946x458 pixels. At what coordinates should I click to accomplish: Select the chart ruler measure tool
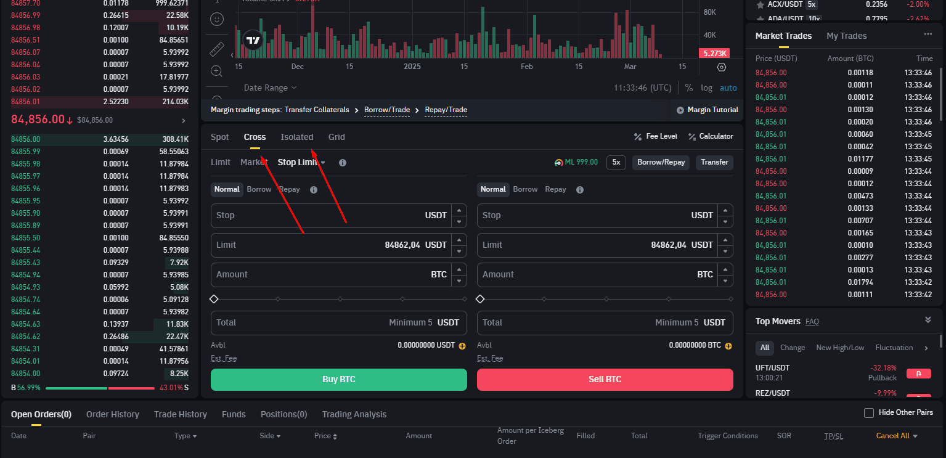click(x=216, y=49)
